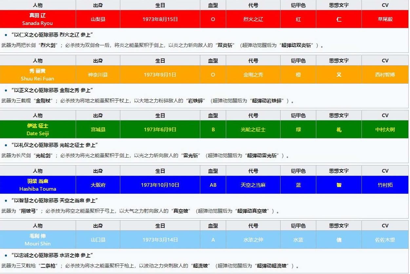Click 金刚之秀 in the 代号 column
The image size is (410, 274).
pos(253,74)
